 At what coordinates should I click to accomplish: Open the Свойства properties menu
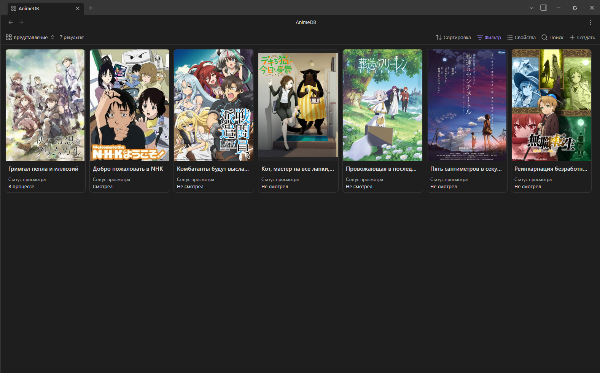pyautogui.click(x=521, y=37)
